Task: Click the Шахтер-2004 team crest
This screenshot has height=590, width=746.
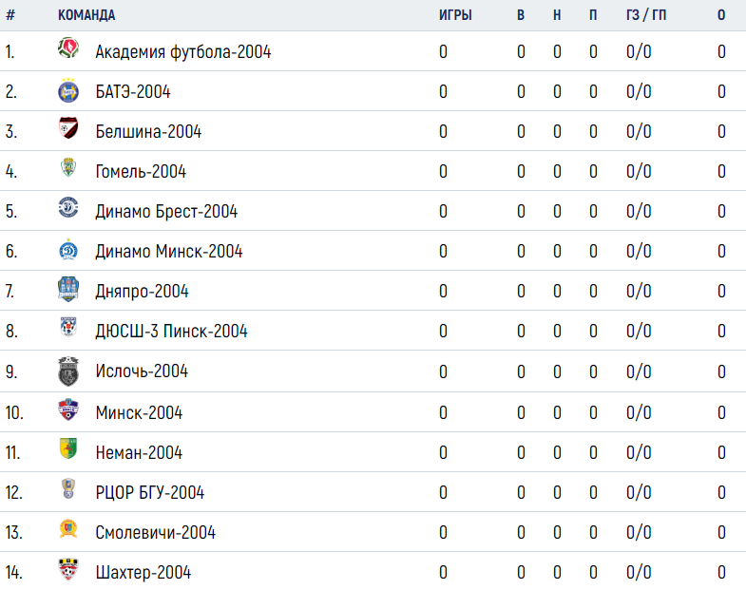Action: [68, 569]
